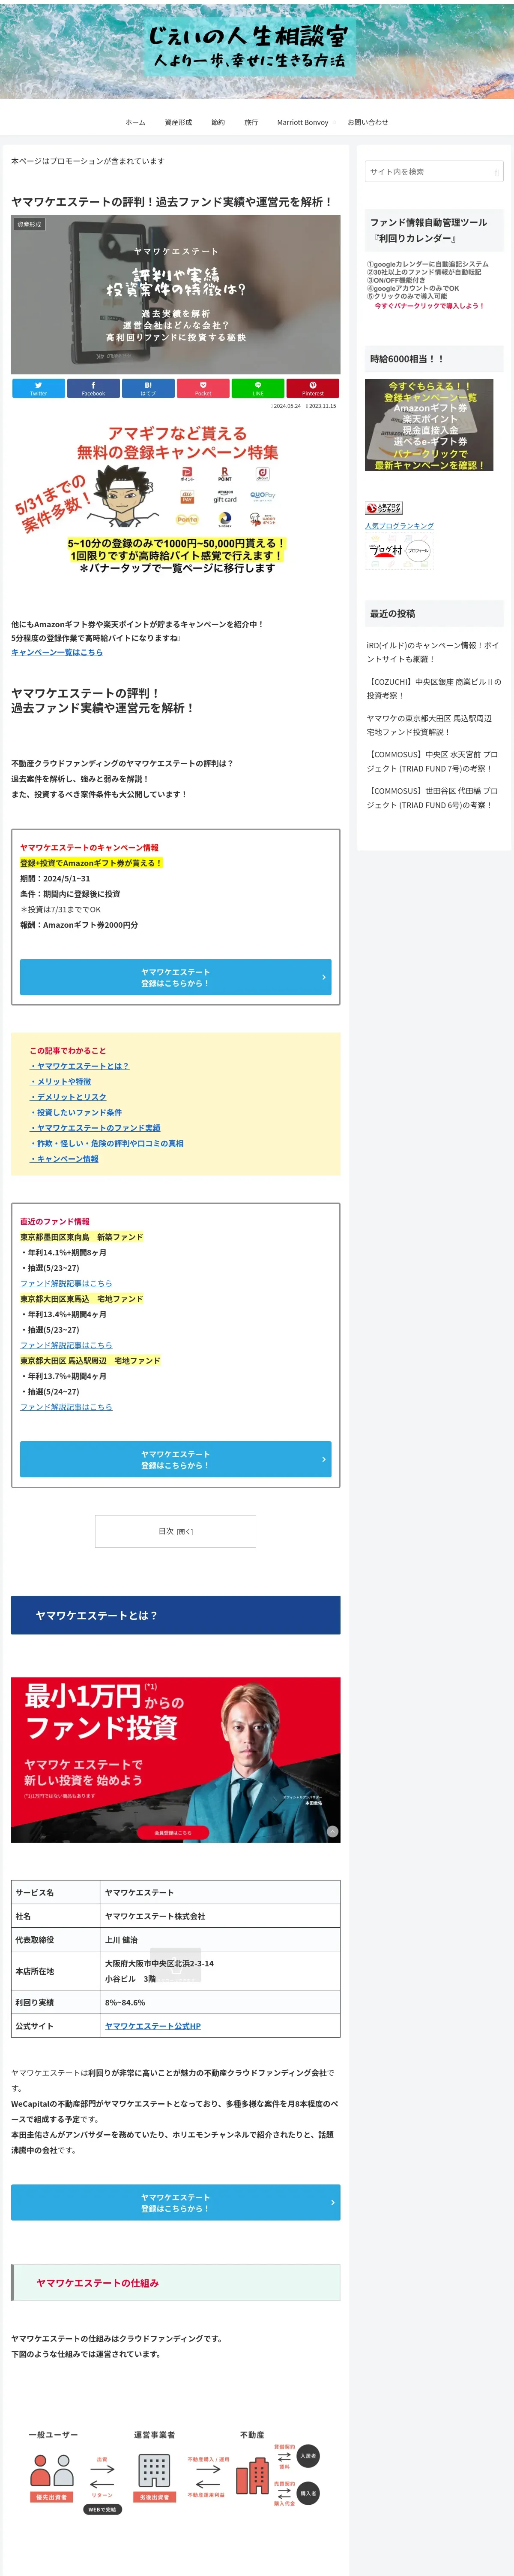Share the article on Twitter

38,388
